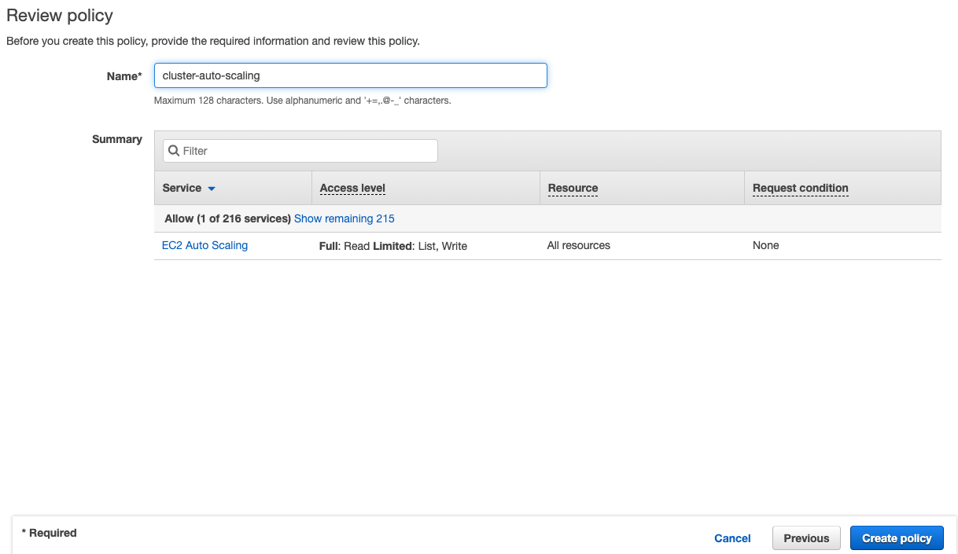Click 'Allow (1 of 216 services)' text
The image size is (958, 554).
point(227,218)
